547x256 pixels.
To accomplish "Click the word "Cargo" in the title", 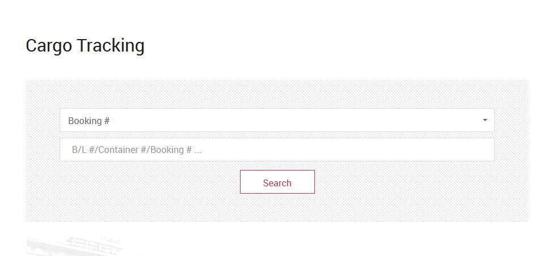I will 49,46.
